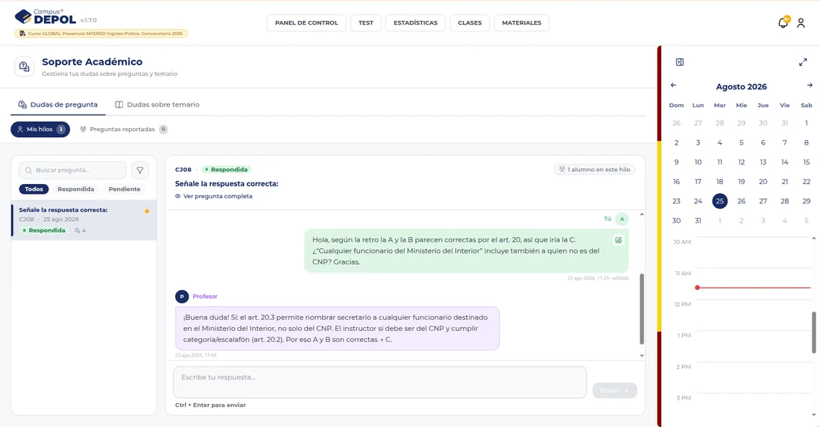
Task: Click chat scroll-down arrow
Action: pyautogui.click(x=642, y=355)
